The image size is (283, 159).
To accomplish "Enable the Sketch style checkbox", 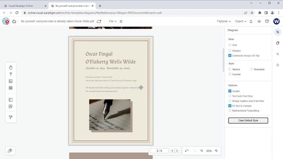I will click(230, 69).
